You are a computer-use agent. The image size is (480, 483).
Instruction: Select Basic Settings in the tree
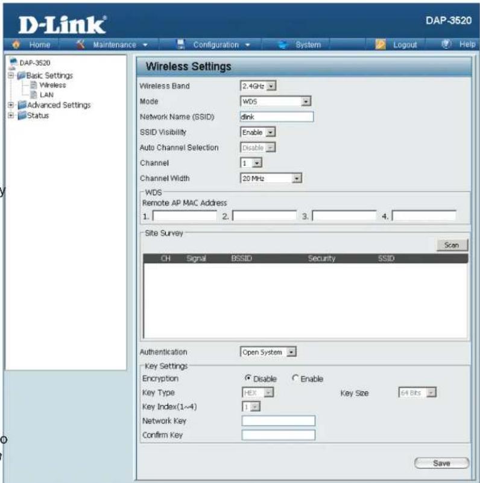tap(49, 75)
